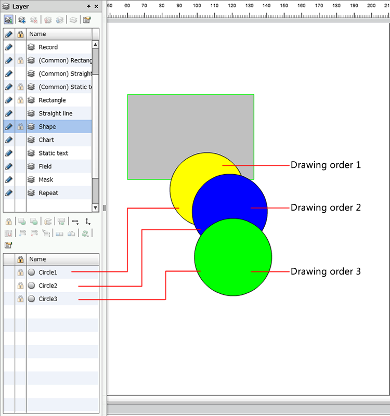Image resolution: width=390 pixels, height=416 pixels.
Task: Toggle edit pencil for Shape layer
Action: tap(9, 126)
